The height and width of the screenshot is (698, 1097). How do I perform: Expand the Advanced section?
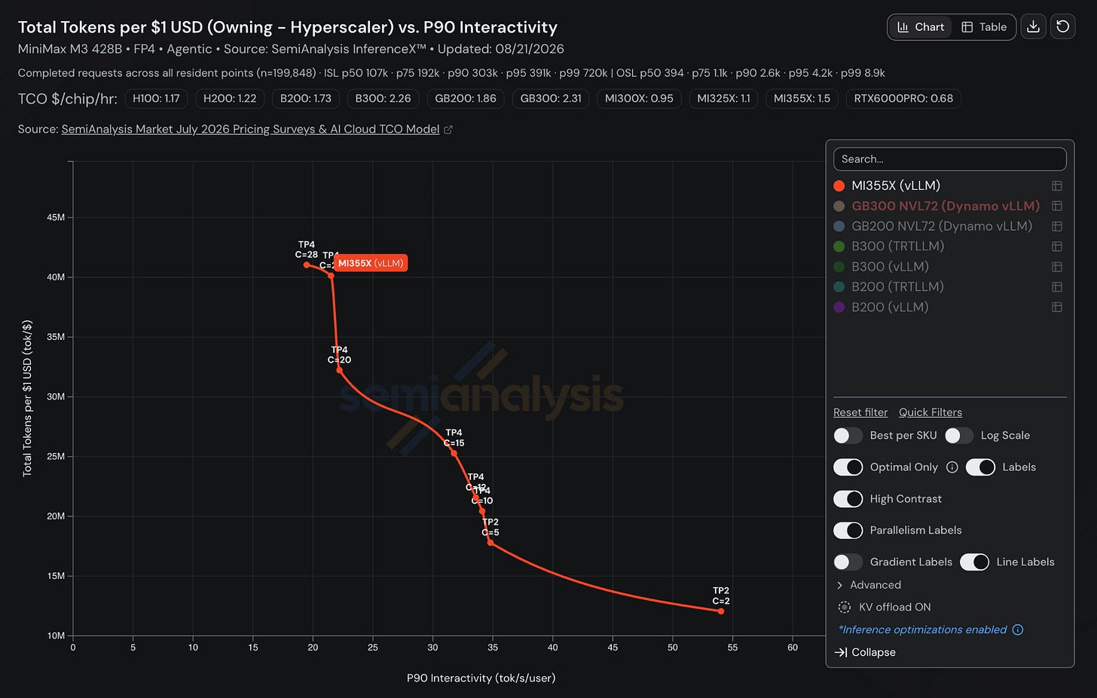click(x=868, y=585)
